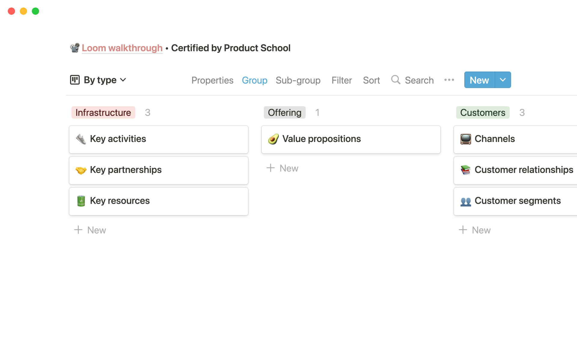Click the avocado icon on Value propositions
This screenshot has height=361, width=577.
pos(273,139)
